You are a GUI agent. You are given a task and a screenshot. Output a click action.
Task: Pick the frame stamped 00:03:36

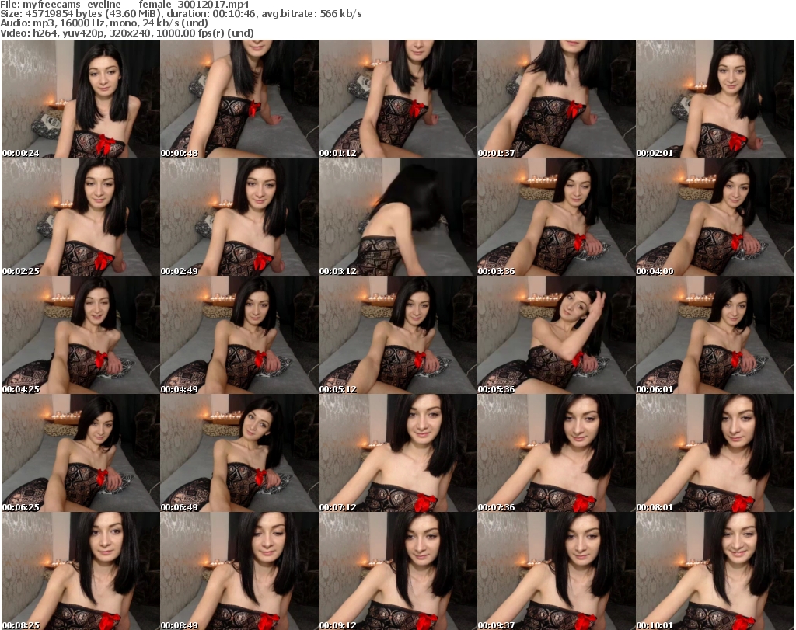coord(556,217)
